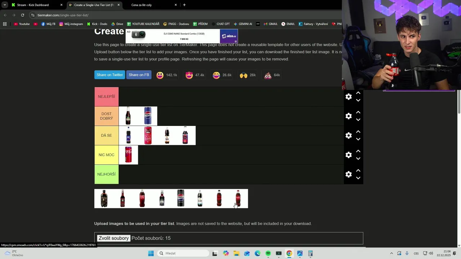Open settings gear for NIC MOC row
The image size is (461, 259).
click(x=348, y=155)
